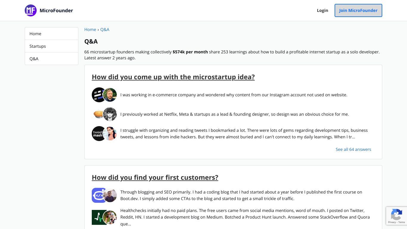This screenshot has height=229, width=407.
Task: Open the first customers question heading
Action: (x=155, y=177)
